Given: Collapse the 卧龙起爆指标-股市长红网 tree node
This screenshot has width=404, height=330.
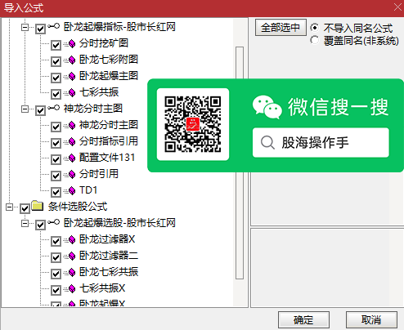Looking at the screenshot, I should (25, 28).
